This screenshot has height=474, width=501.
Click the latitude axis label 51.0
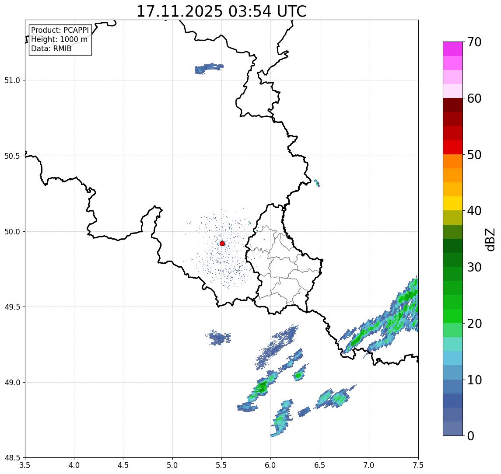click(12, 80)
